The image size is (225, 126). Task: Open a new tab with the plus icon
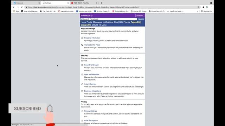(x=101, y=3)
